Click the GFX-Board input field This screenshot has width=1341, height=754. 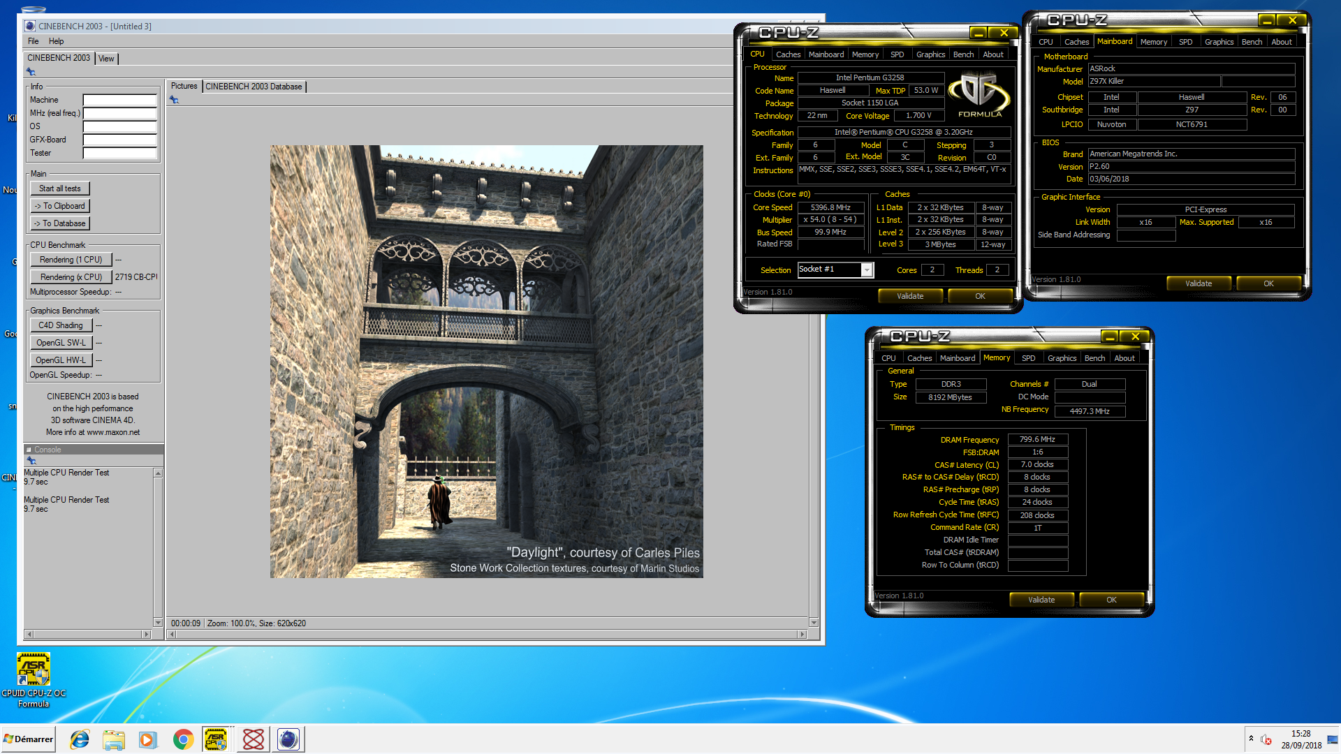pos(120,140)
